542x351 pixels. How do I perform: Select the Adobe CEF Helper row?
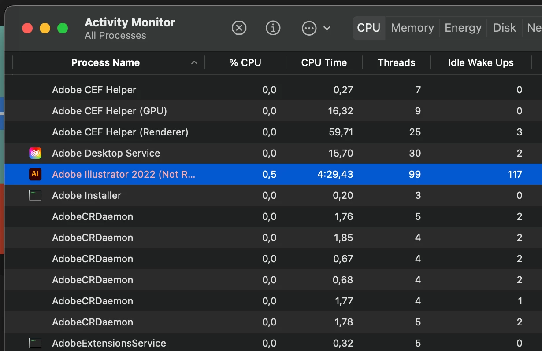point(273,90)
